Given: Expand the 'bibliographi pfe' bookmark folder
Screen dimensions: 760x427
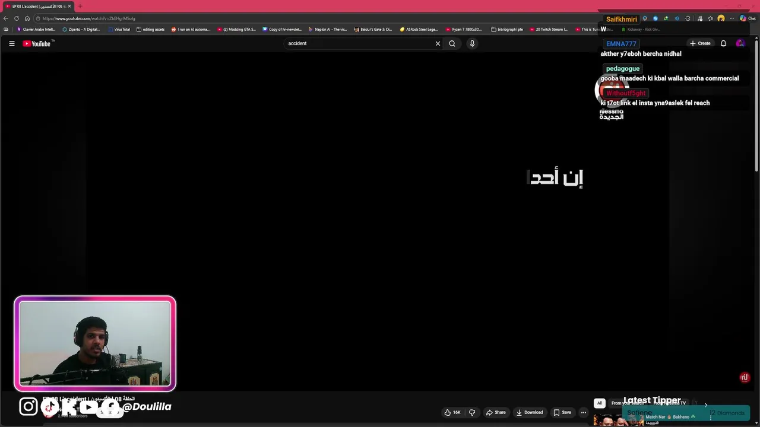Looking at the screenshot, I should pyautogui.click(x=507, y=29).
